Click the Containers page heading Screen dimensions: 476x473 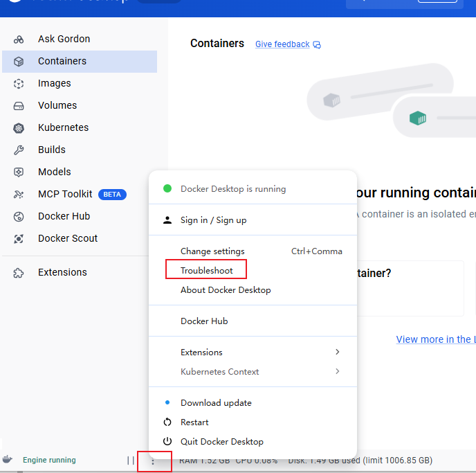217,44
